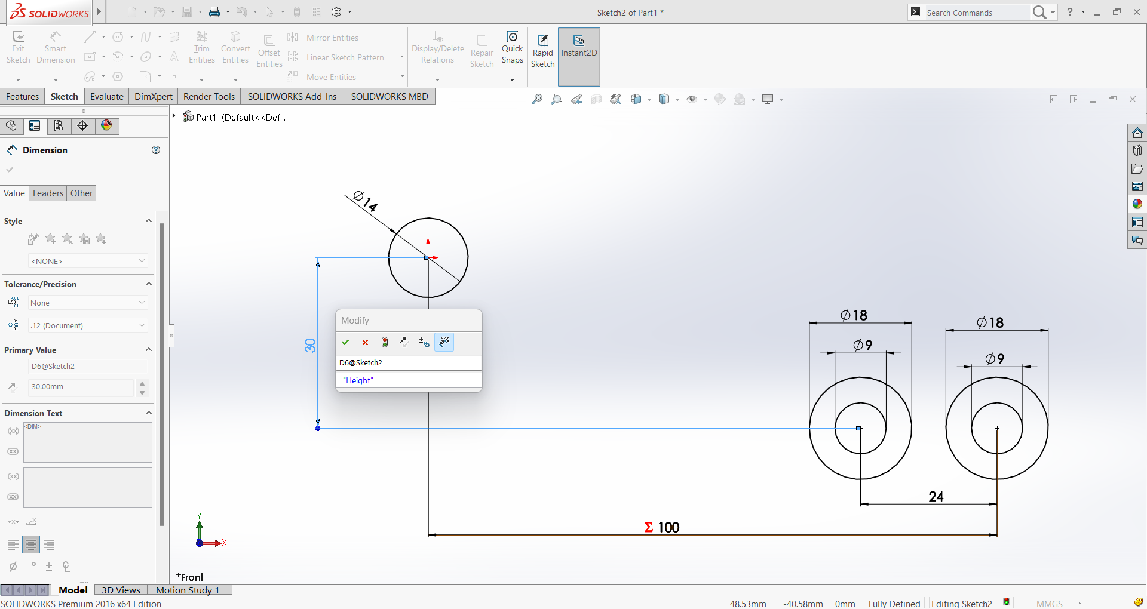Open the Quick Snaps tool
The height and width of the screenshot is (609, 1147).
pos(512,48)
